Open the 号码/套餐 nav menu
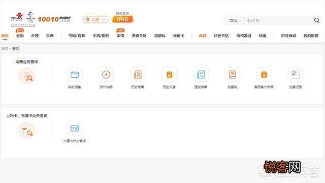 tap(77, 36)
